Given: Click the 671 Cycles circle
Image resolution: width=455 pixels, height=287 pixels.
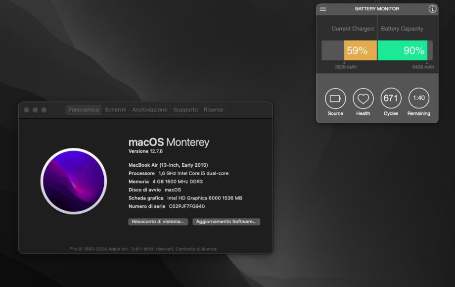Looking at the screenshot, I should point(391,98).
